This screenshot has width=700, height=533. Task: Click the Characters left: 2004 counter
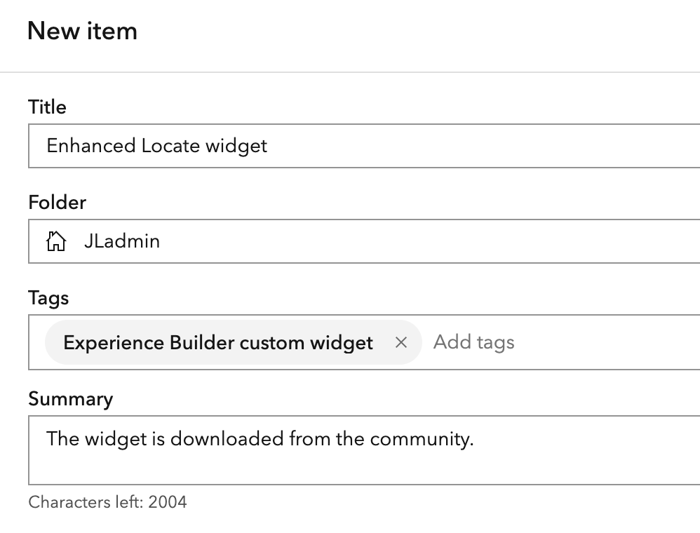107,502
